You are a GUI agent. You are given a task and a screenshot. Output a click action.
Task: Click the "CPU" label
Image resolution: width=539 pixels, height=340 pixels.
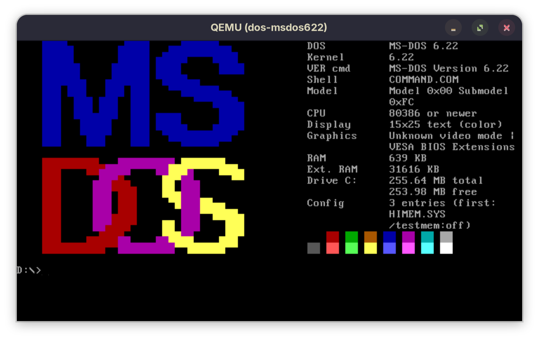pos(316,113)
